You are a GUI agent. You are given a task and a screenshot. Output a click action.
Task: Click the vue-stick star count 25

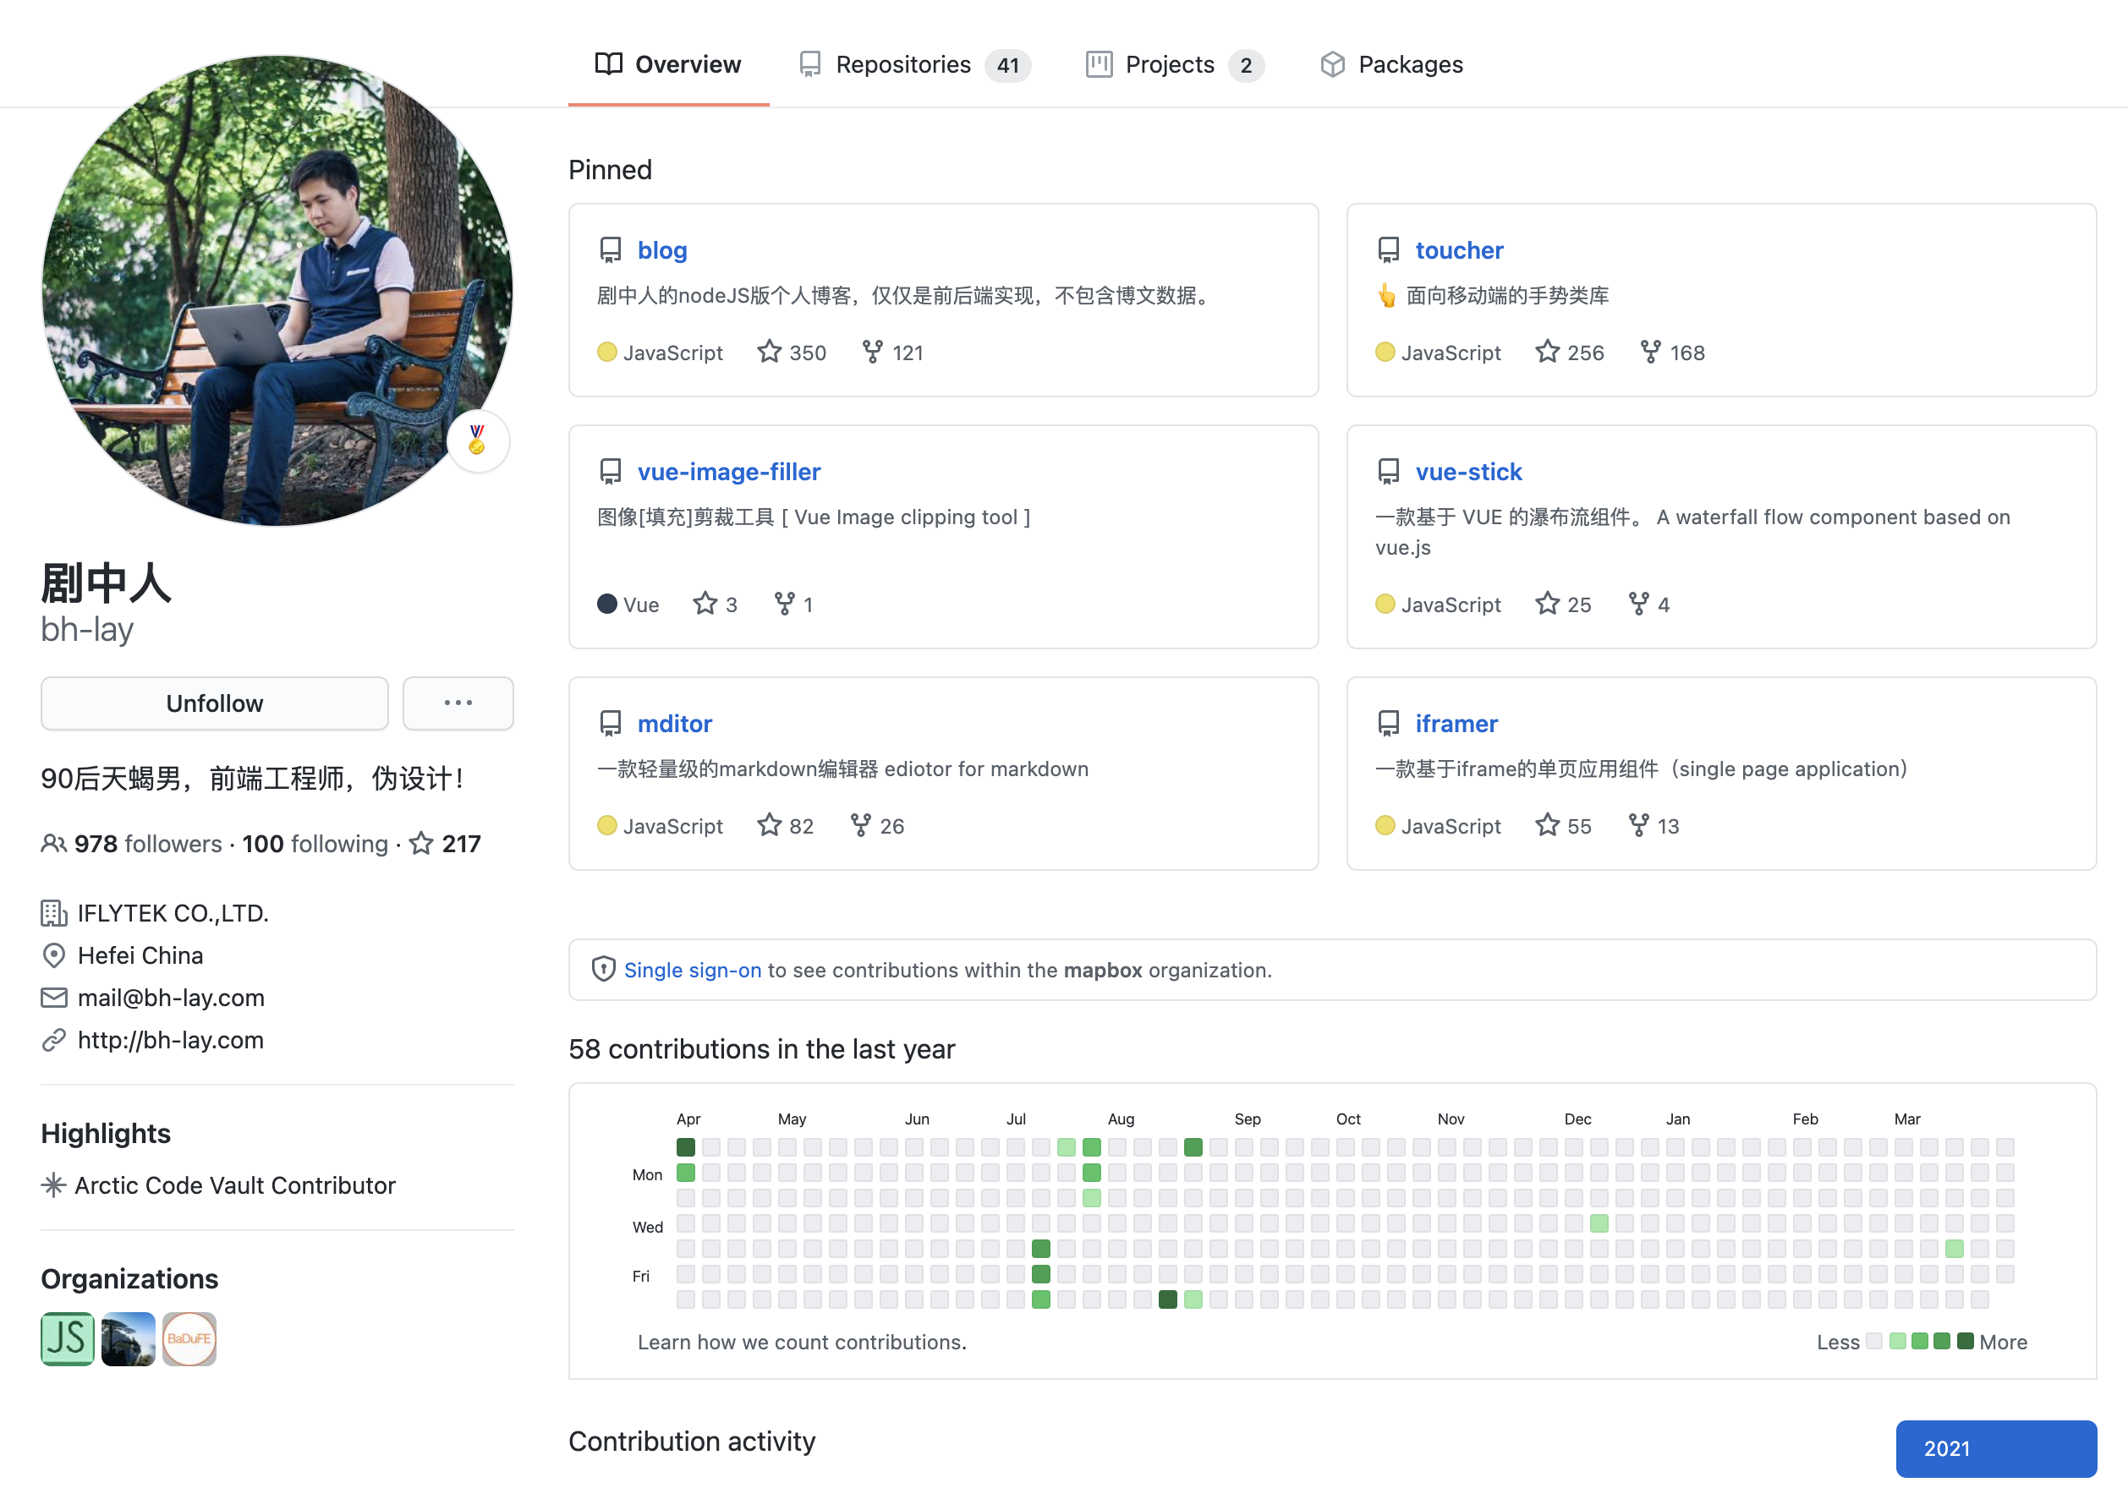pos(1563,604)
